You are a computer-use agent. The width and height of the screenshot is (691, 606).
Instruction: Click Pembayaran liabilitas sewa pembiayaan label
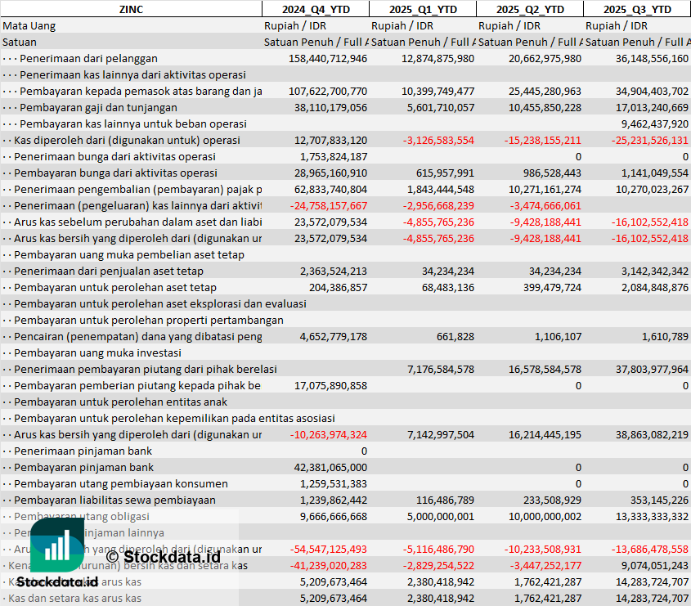[114, 500]
